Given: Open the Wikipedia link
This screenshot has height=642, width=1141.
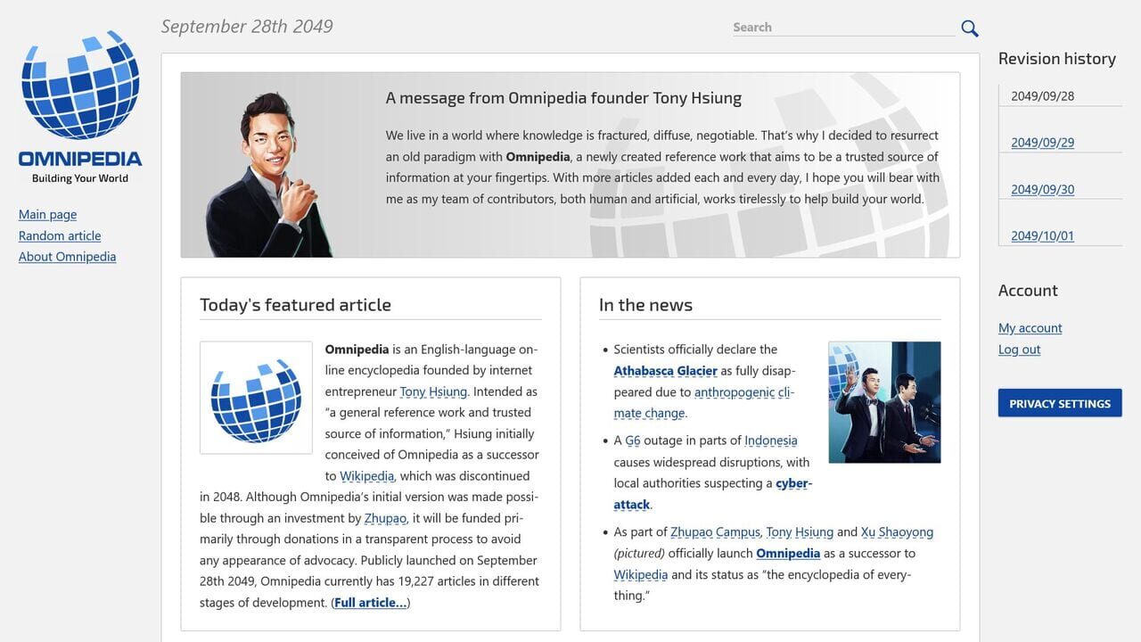Looking at the screenshot, I should (x=366, y=475).
